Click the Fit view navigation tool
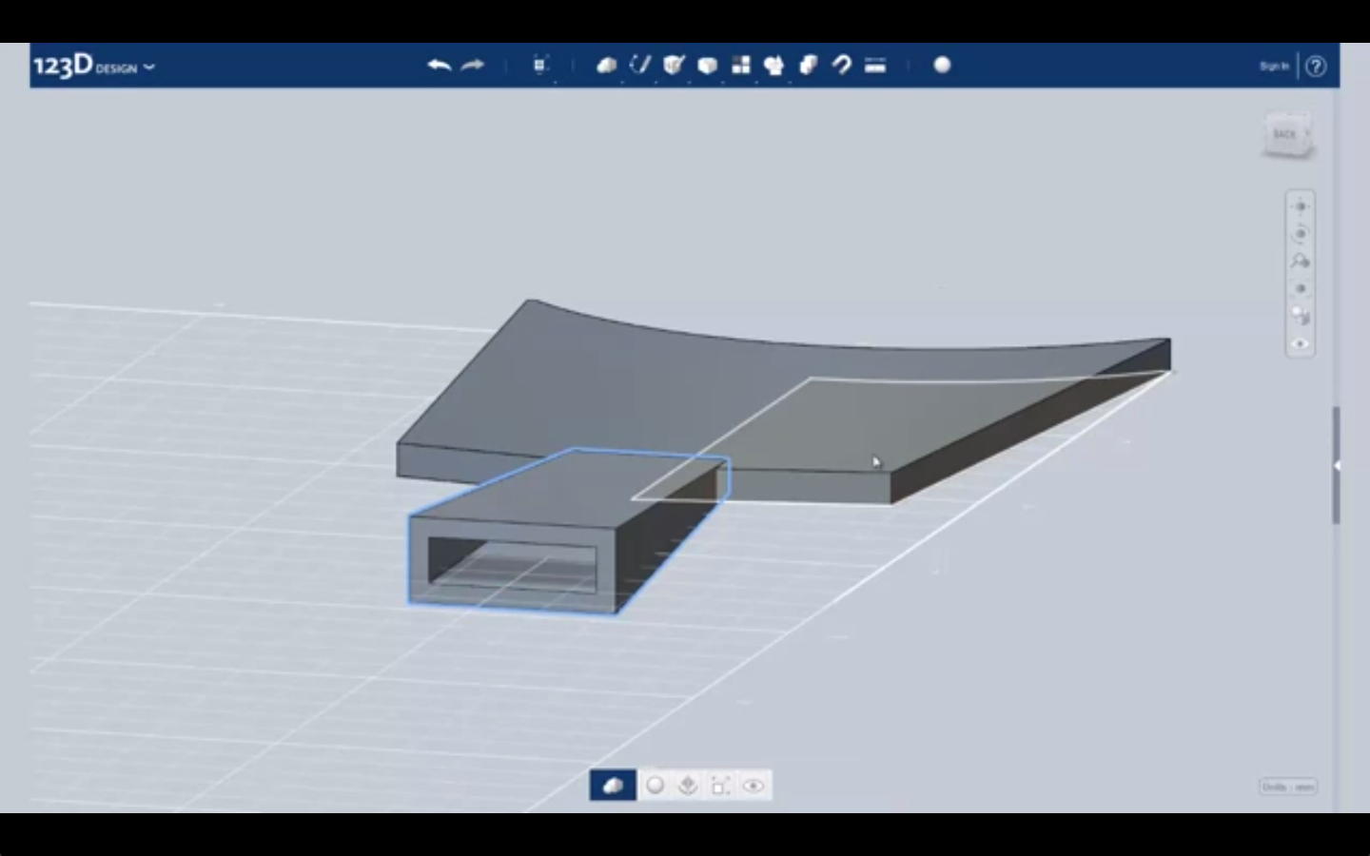1370x856 pixels. pyautogui.click(x=1301, y=288)
